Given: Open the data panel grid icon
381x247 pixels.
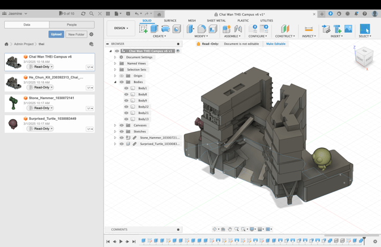Looking at the screenshot, I should pyautogui.click(x=108, y=14).
